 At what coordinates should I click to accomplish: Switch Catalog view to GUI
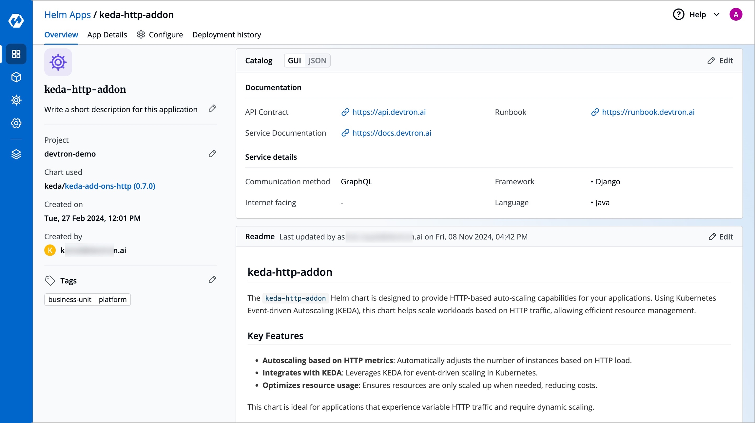[294, 61]
